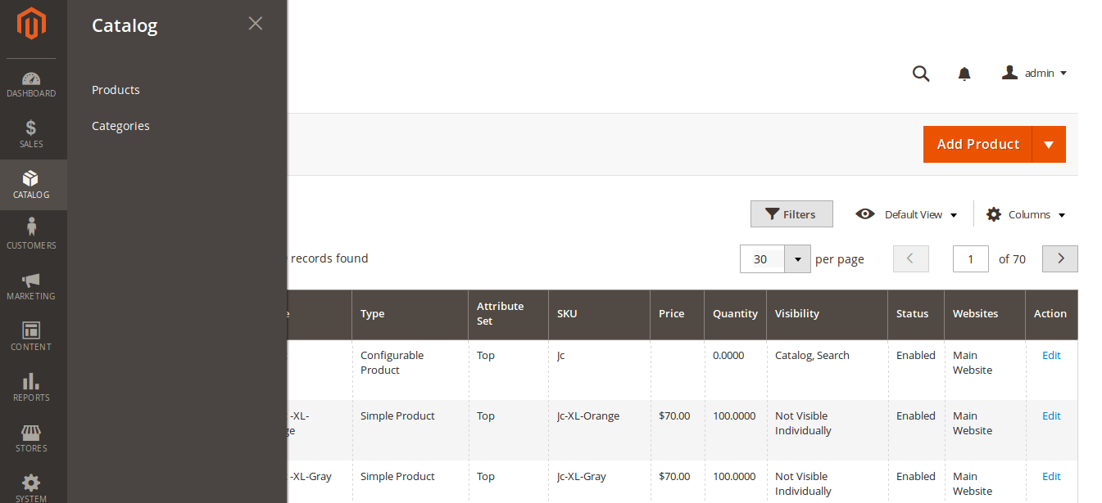Click the Jc SKU cell
This screenshot has width=1102, height=503.
pos(599,370)
